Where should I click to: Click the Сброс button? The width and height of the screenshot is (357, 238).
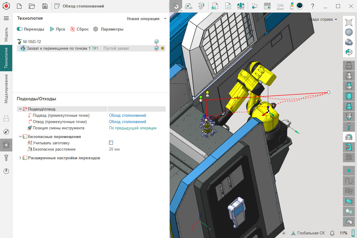click(x=79, y=29)
